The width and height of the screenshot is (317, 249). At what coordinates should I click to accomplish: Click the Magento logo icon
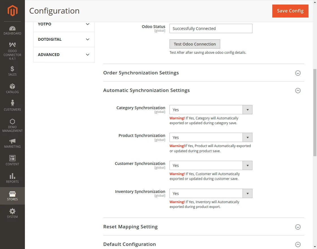coord(12,11)
